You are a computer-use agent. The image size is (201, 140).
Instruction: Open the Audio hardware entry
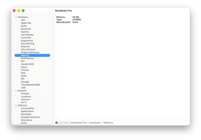pyautogui.click(x=24, y=26)
